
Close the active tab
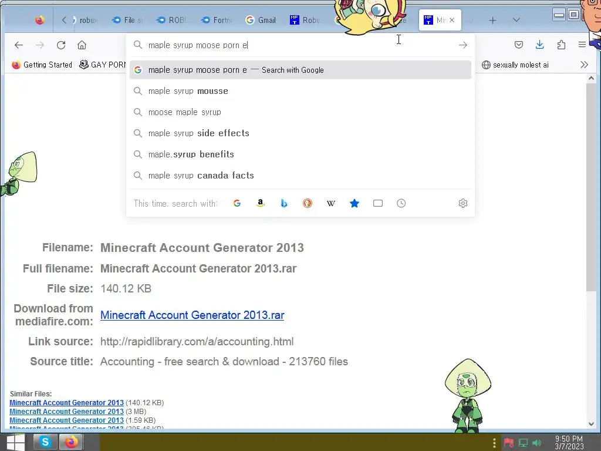pos(452,20)
